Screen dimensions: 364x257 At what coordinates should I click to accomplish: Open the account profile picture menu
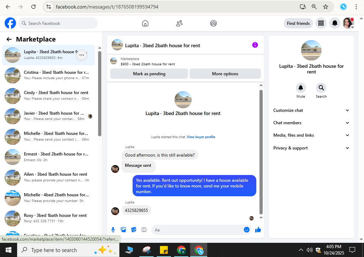(x=348, y=23)
